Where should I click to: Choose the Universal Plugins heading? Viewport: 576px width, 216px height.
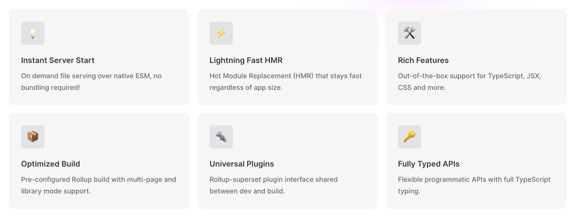(x=242, y=164)
